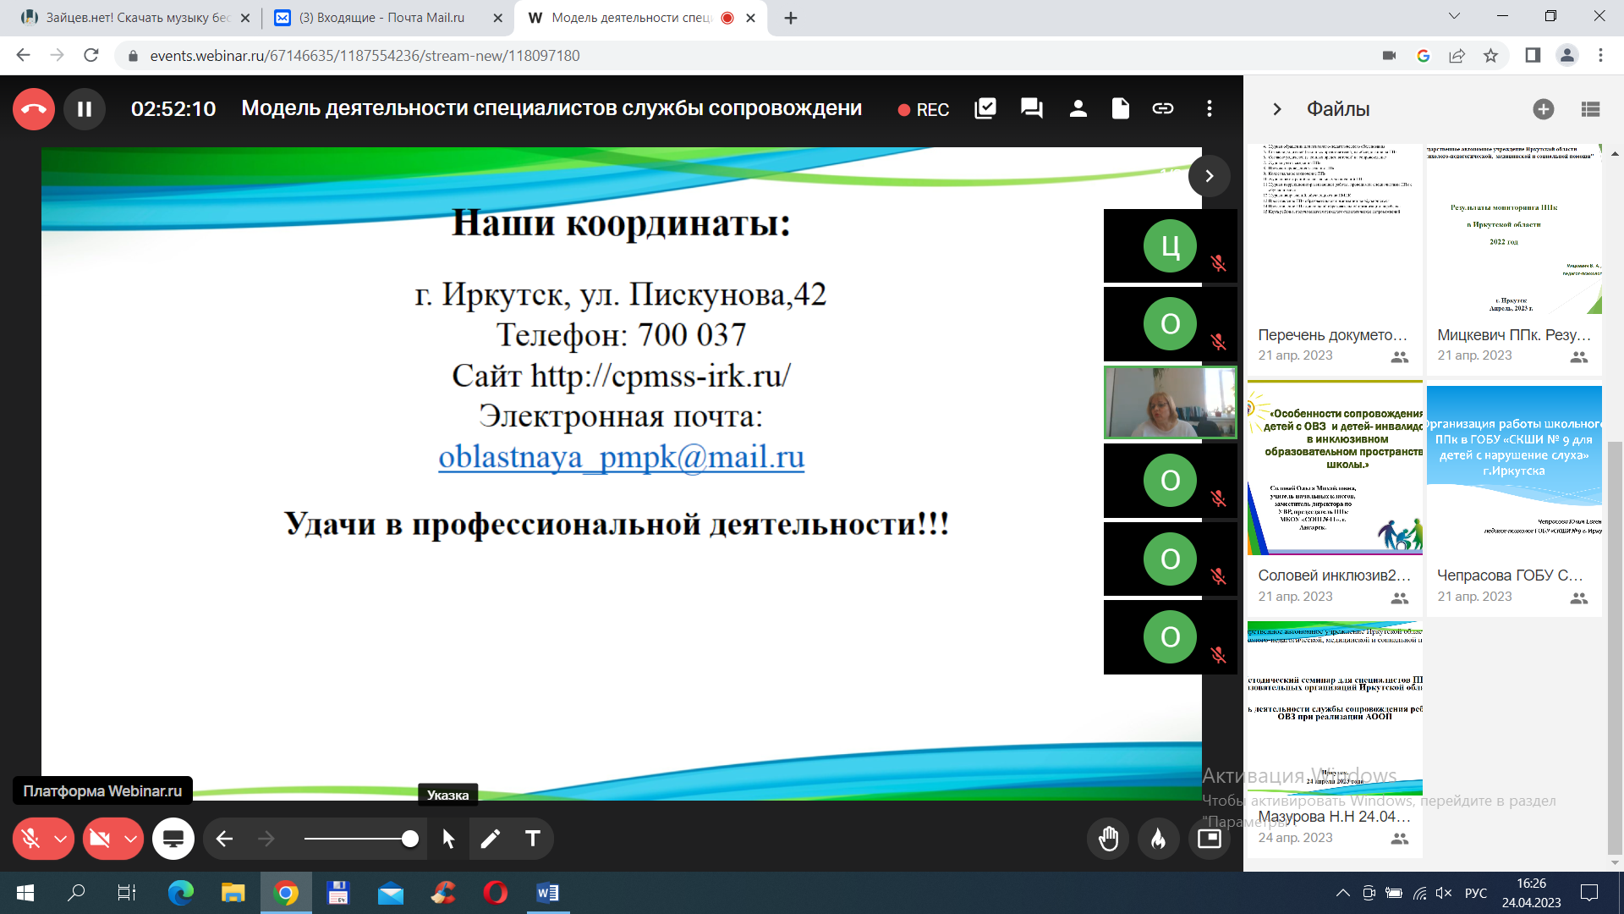1624x914 pixels.
Task: Show hidden system tray icons
Action: [1342, 893]
